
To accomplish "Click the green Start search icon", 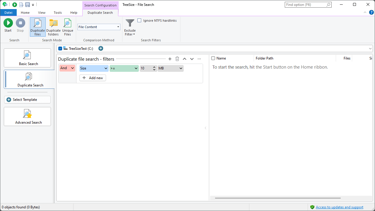I will click(x=8, y=23).
